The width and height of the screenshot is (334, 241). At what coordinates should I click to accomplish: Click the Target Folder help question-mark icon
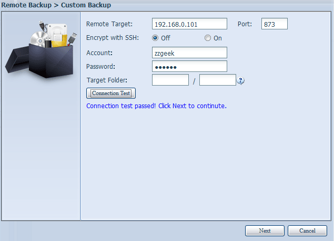click(x=240, y=80)
